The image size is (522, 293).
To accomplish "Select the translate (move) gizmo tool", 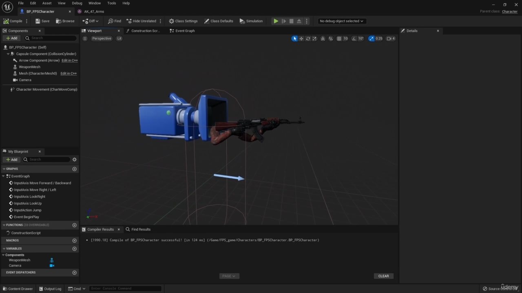I will click(301, 39).
